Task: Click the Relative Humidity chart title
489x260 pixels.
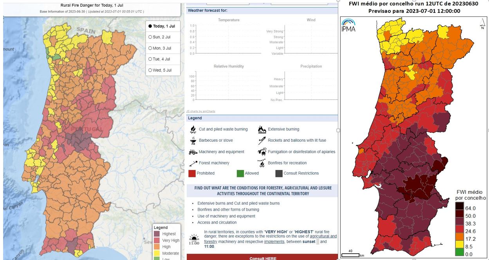Action: [229, 66]
